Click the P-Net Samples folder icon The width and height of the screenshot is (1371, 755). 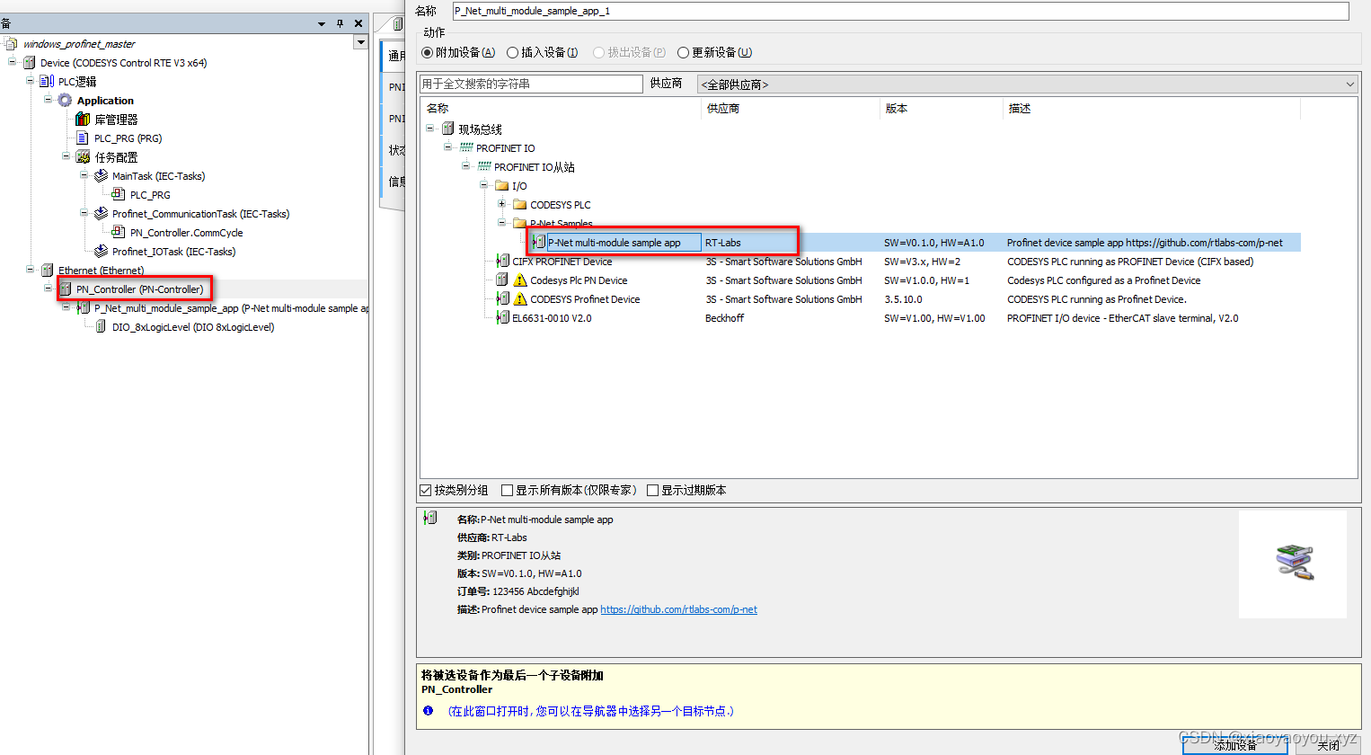(x=519, y=224)
